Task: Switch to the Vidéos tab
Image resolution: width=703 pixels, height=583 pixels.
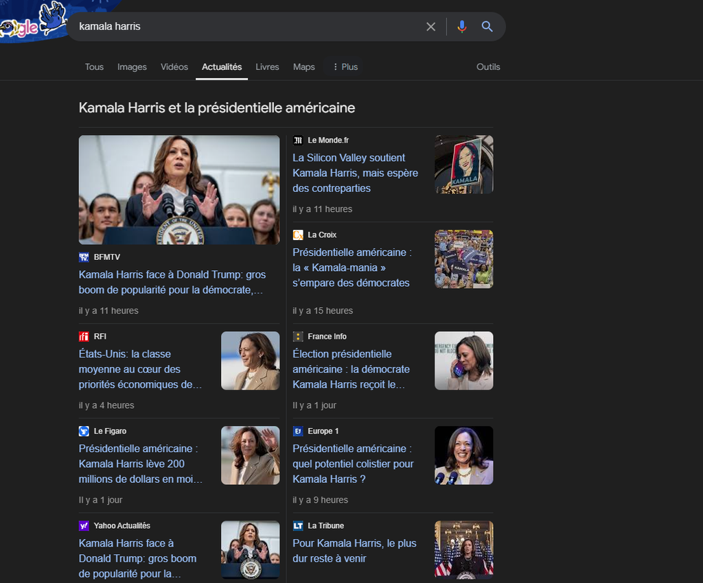Action: click(174, 67)
